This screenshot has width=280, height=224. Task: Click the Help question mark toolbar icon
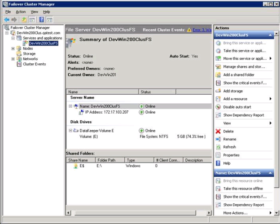coord(41,20)
